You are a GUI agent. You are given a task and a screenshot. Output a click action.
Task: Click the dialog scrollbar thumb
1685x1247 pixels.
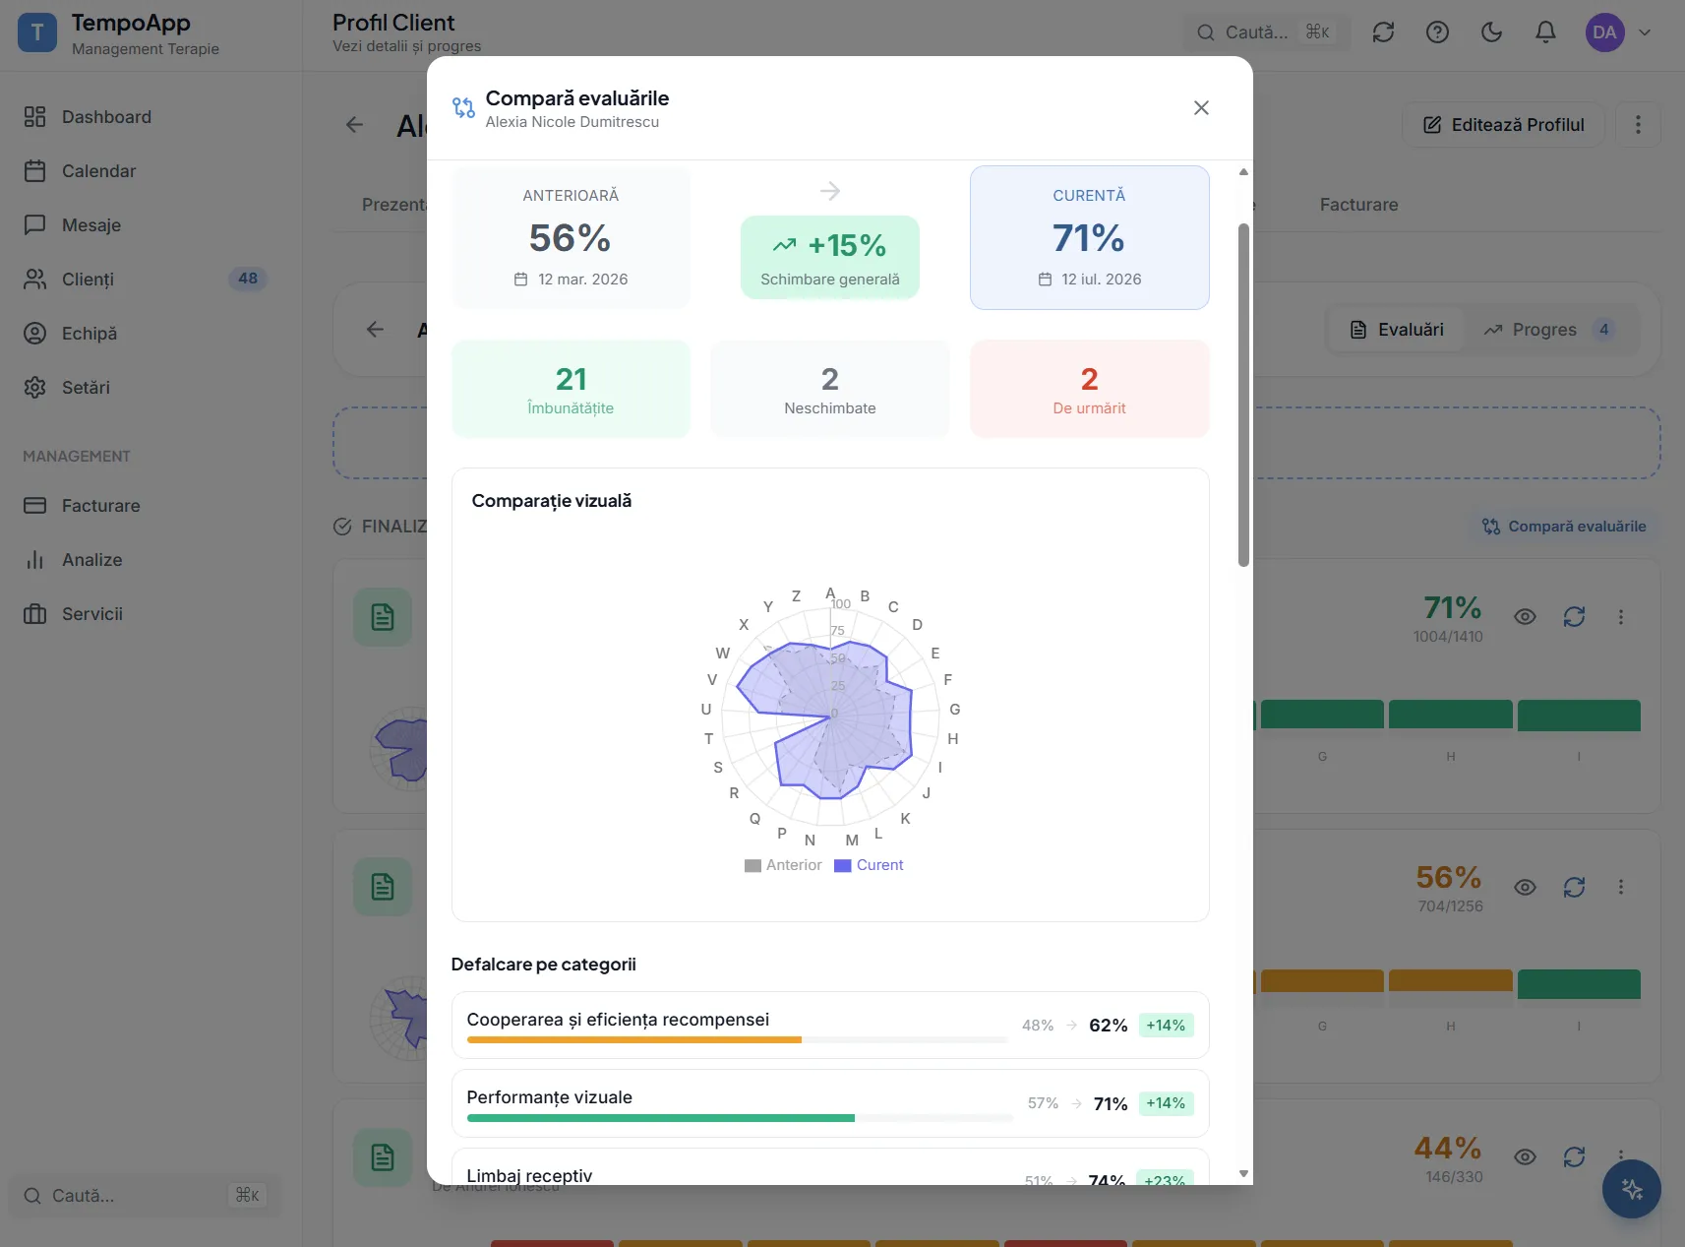tap(1243, 395)
